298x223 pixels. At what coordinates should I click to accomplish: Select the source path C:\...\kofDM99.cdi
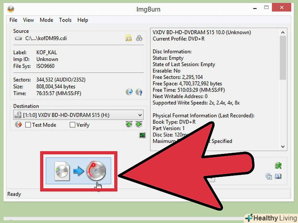46,38
